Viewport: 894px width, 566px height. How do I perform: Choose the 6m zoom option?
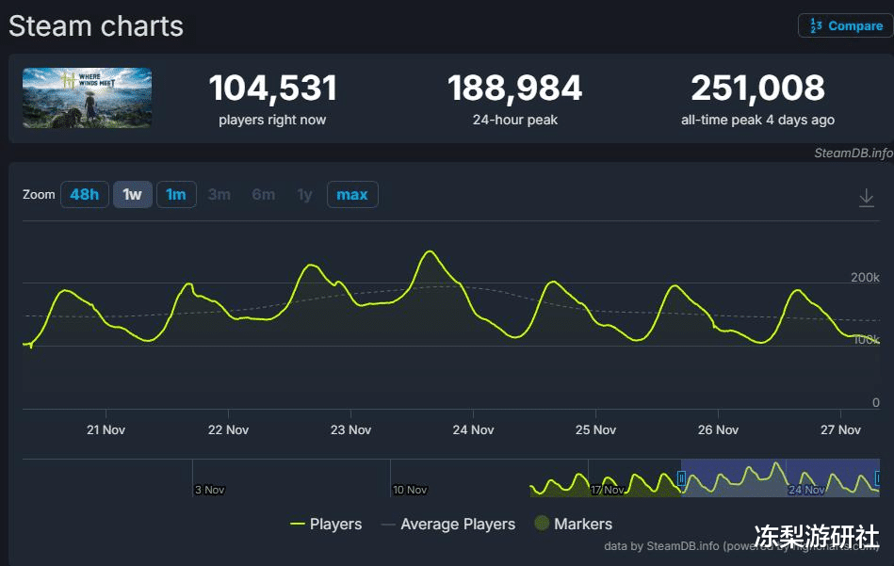(264, 194)
